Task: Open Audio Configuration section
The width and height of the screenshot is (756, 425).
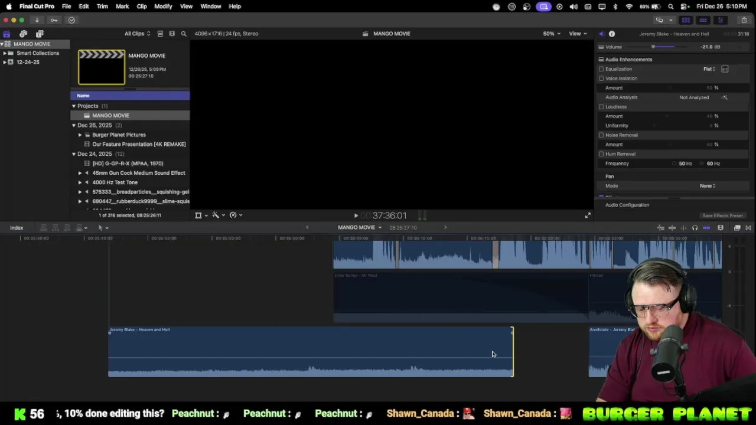Action: 627,205
